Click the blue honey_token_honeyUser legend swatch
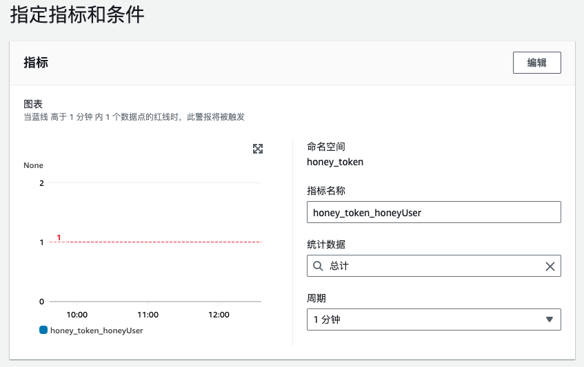584x367 pixels. pos(43,331)
